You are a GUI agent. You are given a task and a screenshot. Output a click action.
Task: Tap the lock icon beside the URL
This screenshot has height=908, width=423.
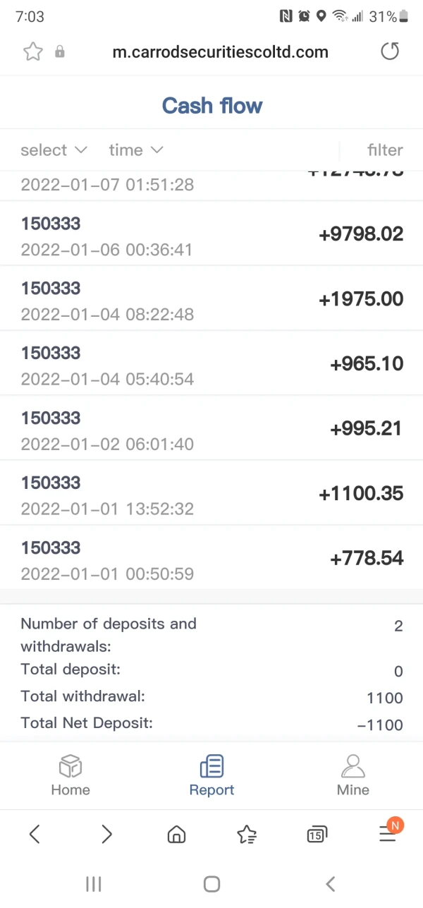click(x=60, y=52)
